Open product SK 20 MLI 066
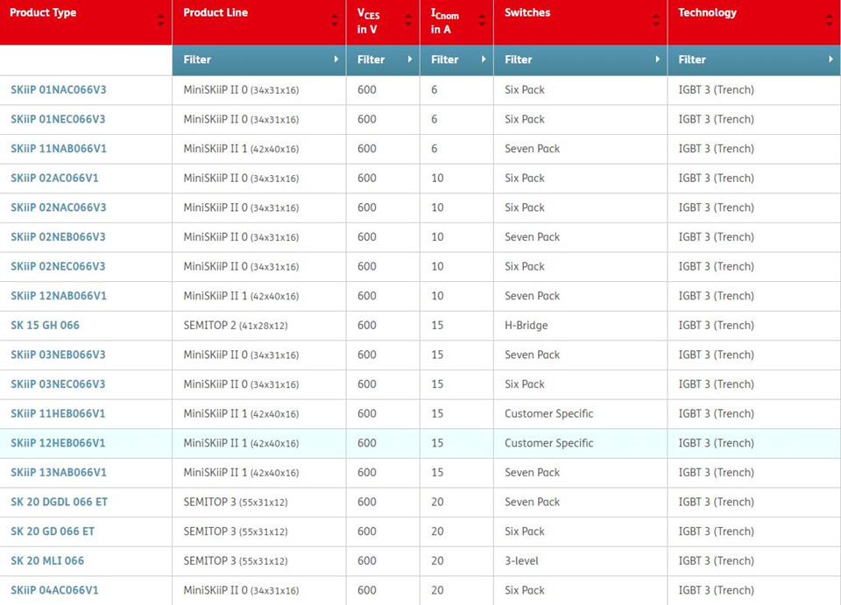Screen dimensions: 841x605 [47, 561]
